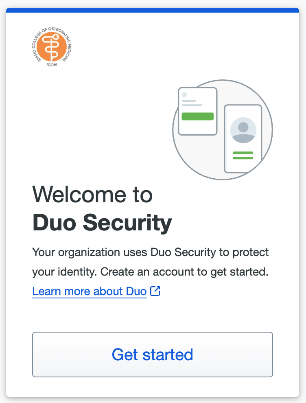Open the external link icon beside Duo link
The image size is (306, 403).
(155, 291)
